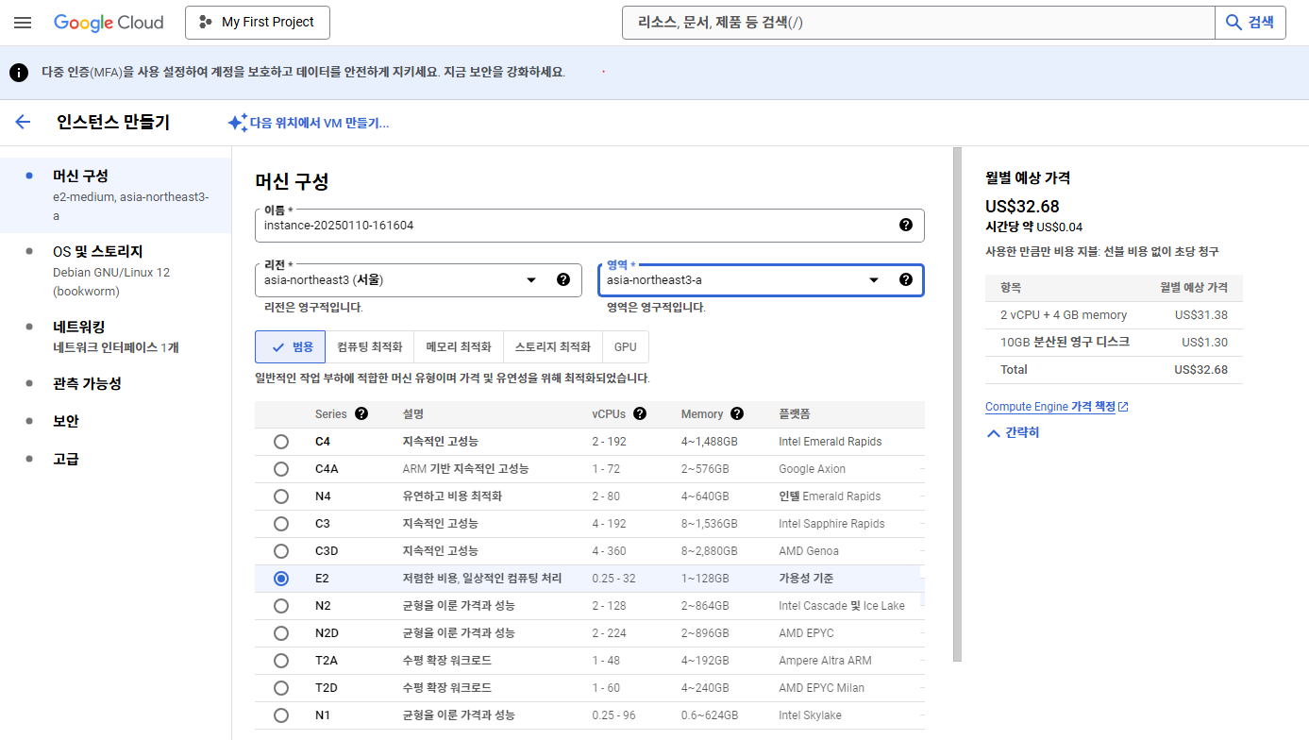Click the Memory column help icon

click(737, 413)
